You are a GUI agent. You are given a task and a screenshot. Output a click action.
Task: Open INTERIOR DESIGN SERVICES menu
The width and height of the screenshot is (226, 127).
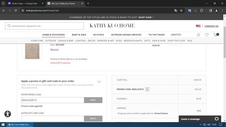(126, 35)
